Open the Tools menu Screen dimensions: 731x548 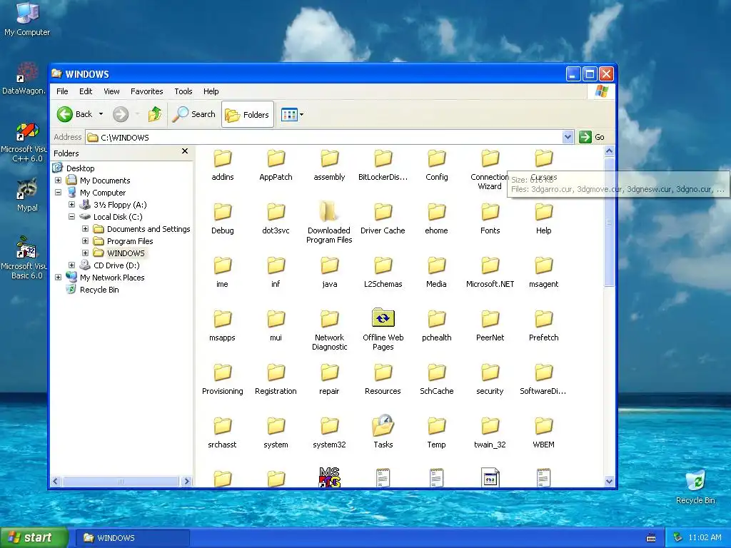[183, 91]
